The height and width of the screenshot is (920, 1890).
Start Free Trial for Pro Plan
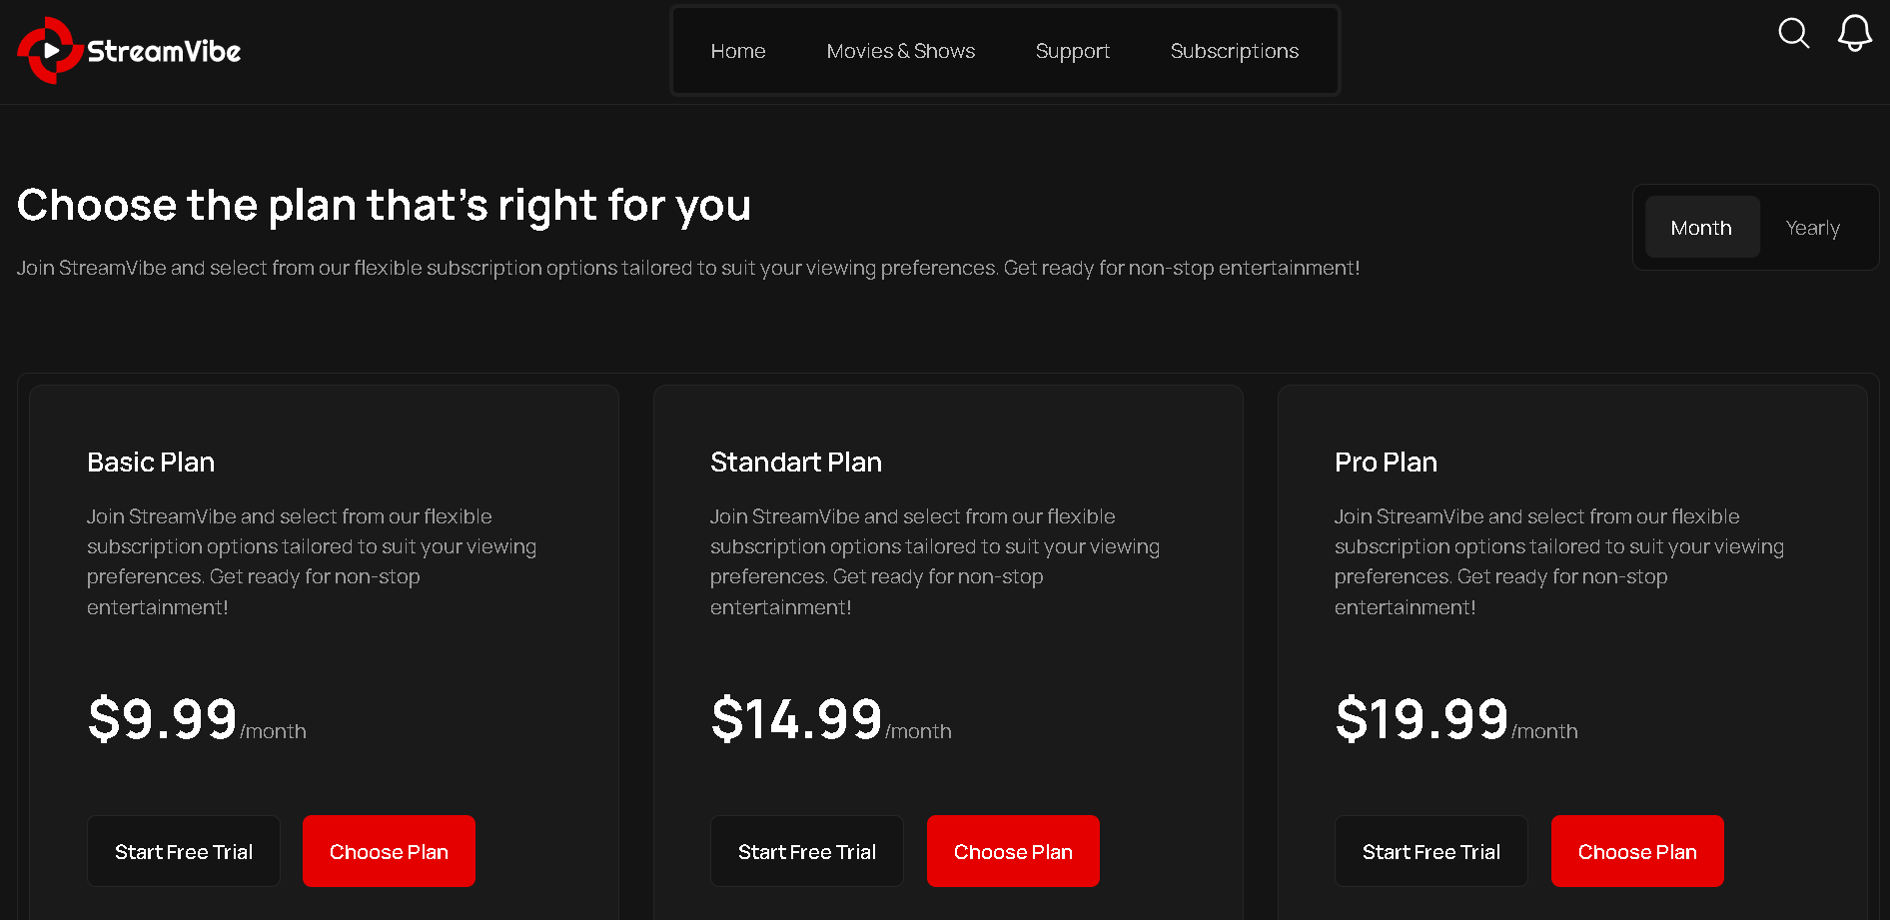tap(1430, 851)
